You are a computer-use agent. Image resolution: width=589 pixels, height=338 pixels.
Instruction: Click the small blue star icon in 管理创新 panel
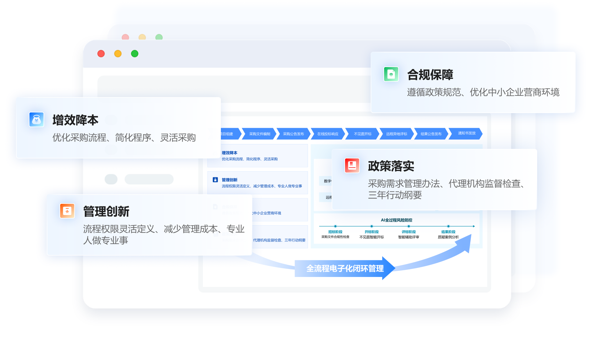(x=215, y=180)
